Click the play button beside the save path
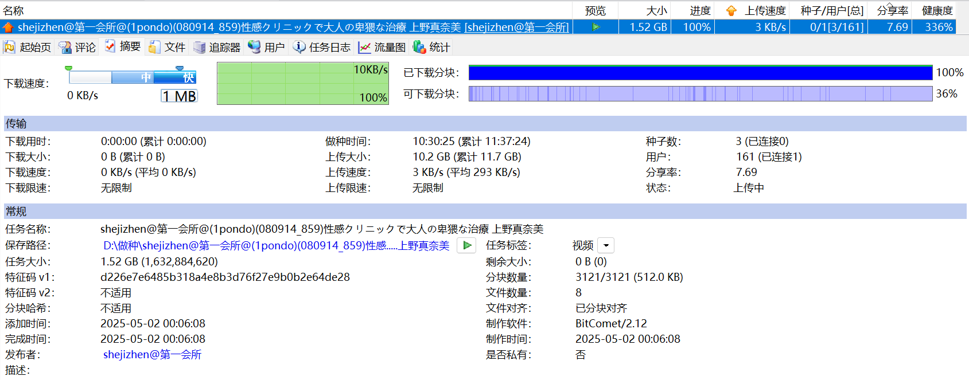The height and width of the screenshot is (380, 969). (467, 245)
